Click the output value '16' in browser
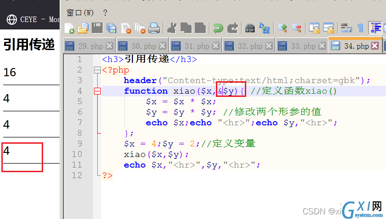Viewport: 386px width, 219px height. click(x=10, y=72)
